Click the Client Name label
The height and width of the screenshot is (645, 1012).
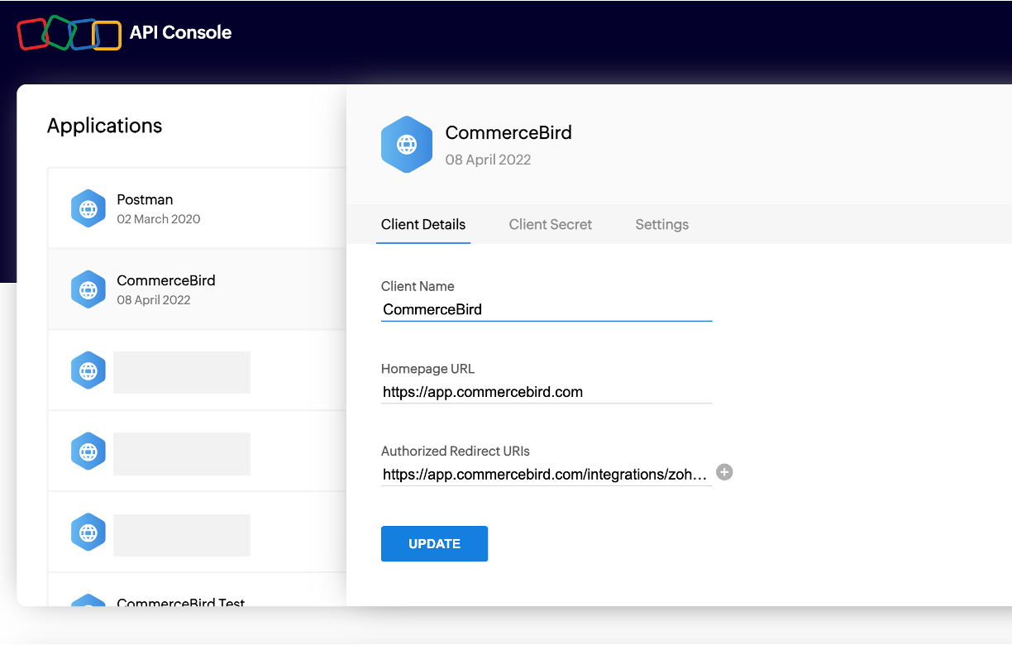(x=418, y=286)
